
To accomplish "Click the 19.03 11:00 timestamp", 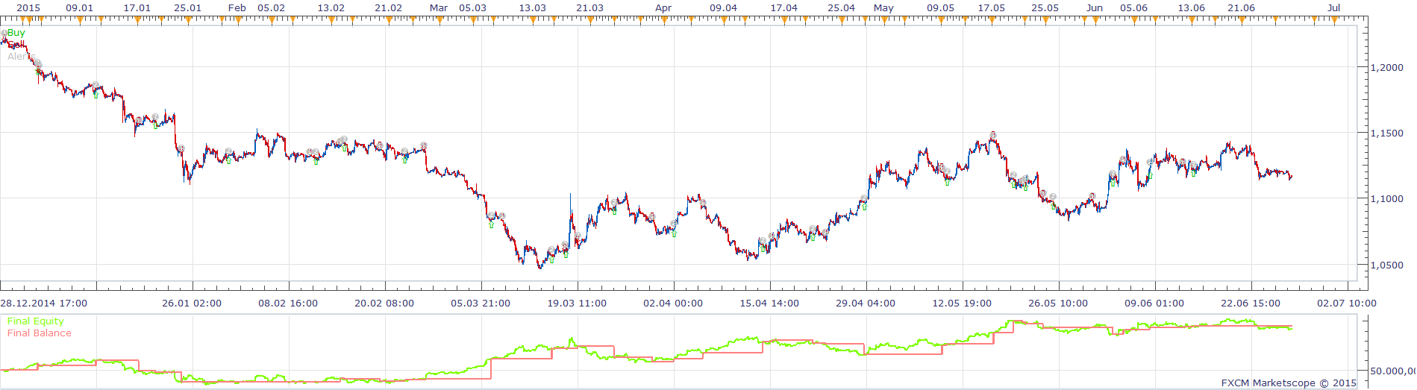I will coord(577,303).
